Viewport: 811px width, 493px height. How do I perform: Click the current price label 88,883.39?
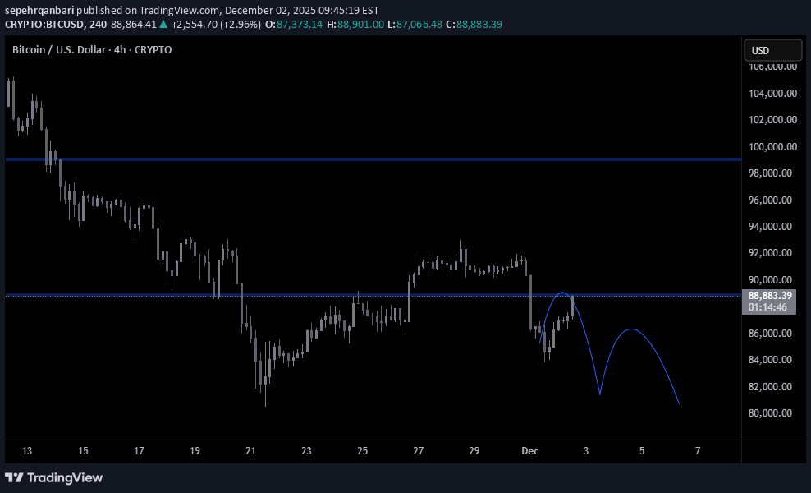coord(769,295)
